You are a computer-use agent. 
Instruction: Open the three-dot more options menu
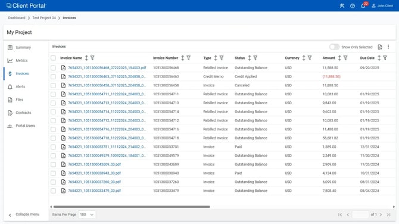388,46
